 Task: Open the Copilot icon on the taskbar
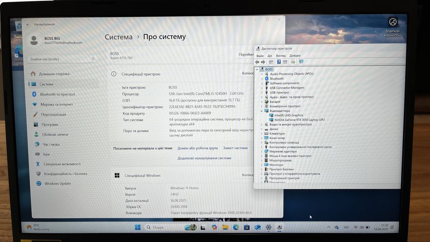click(214, 227)
